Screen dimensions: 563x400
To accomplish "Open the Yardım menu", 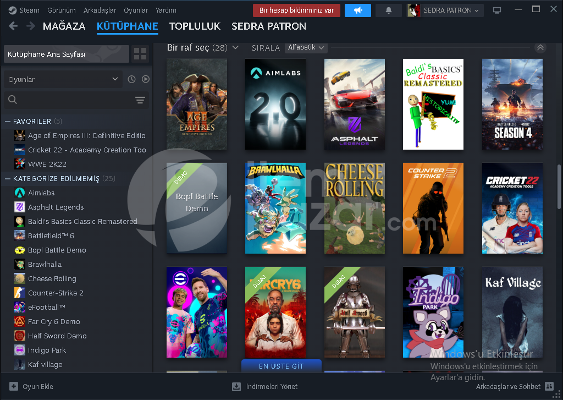I will click(x=166, y=10).
